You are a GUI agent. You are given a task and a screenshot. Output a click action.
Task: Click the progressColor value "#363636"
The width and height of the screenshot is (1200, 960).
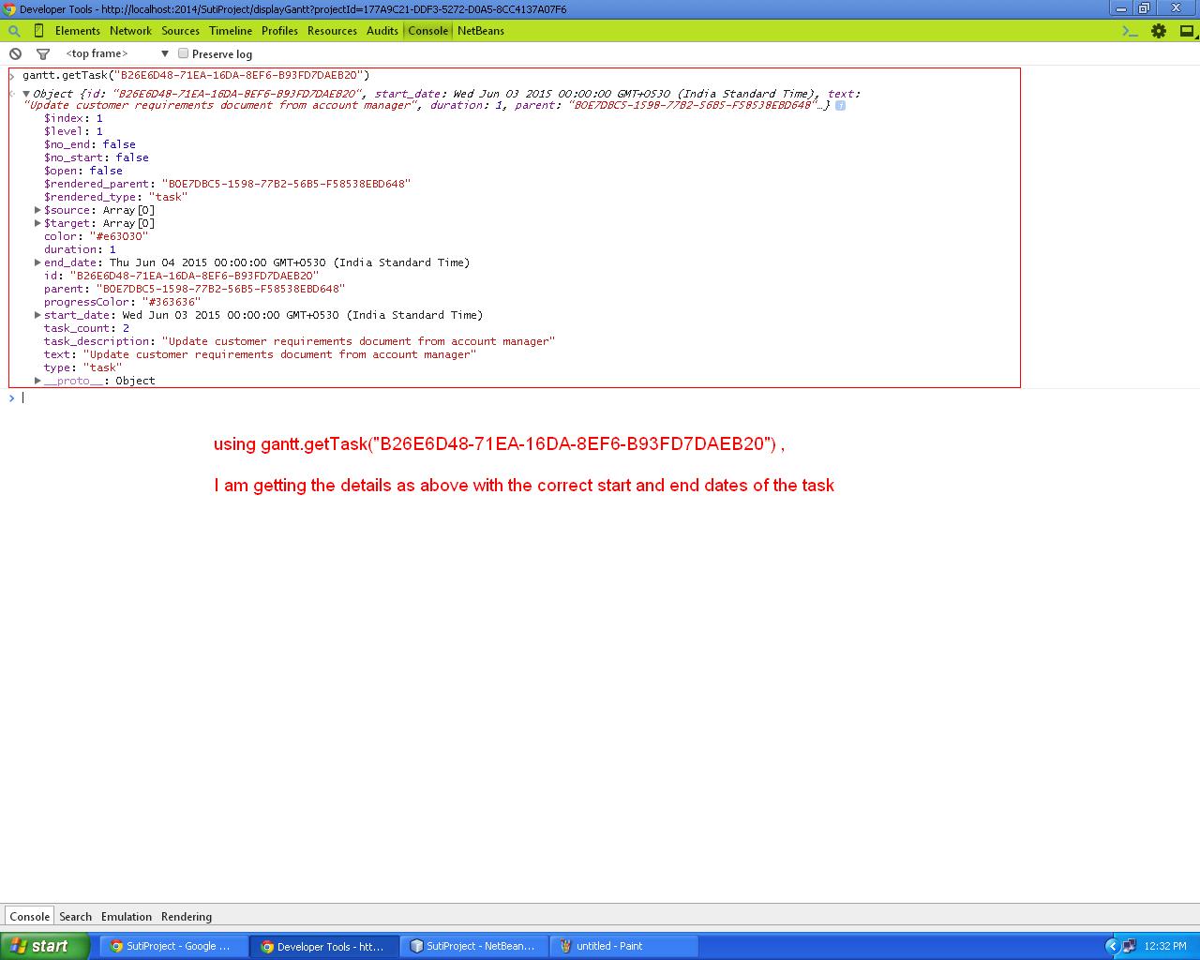pyautogui.click(x=171, y=302)
